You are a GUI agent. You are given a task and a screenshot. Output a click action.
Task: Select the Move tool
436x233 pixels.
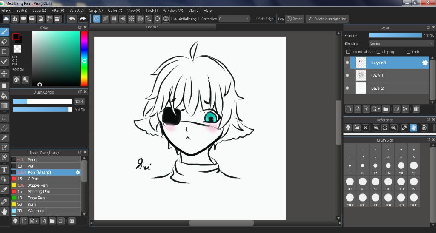pos(4,74)
